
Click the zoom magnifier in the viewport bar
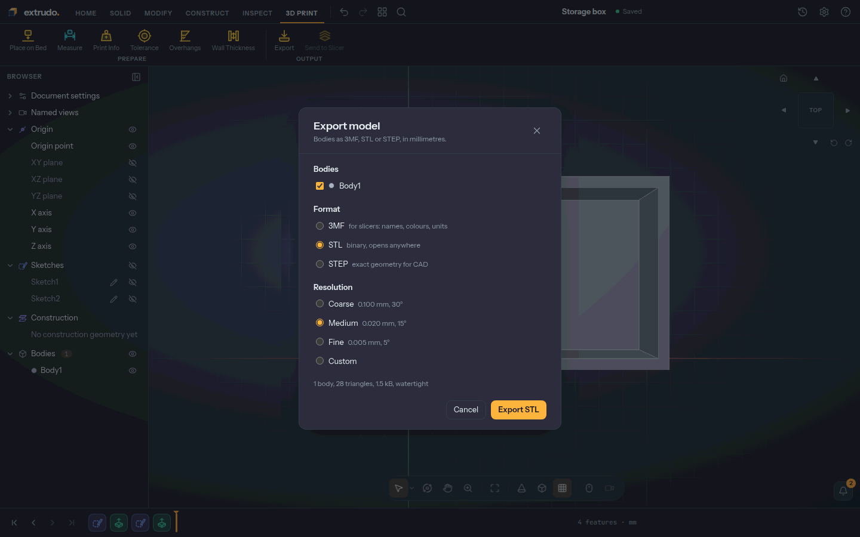coord(468,488)
